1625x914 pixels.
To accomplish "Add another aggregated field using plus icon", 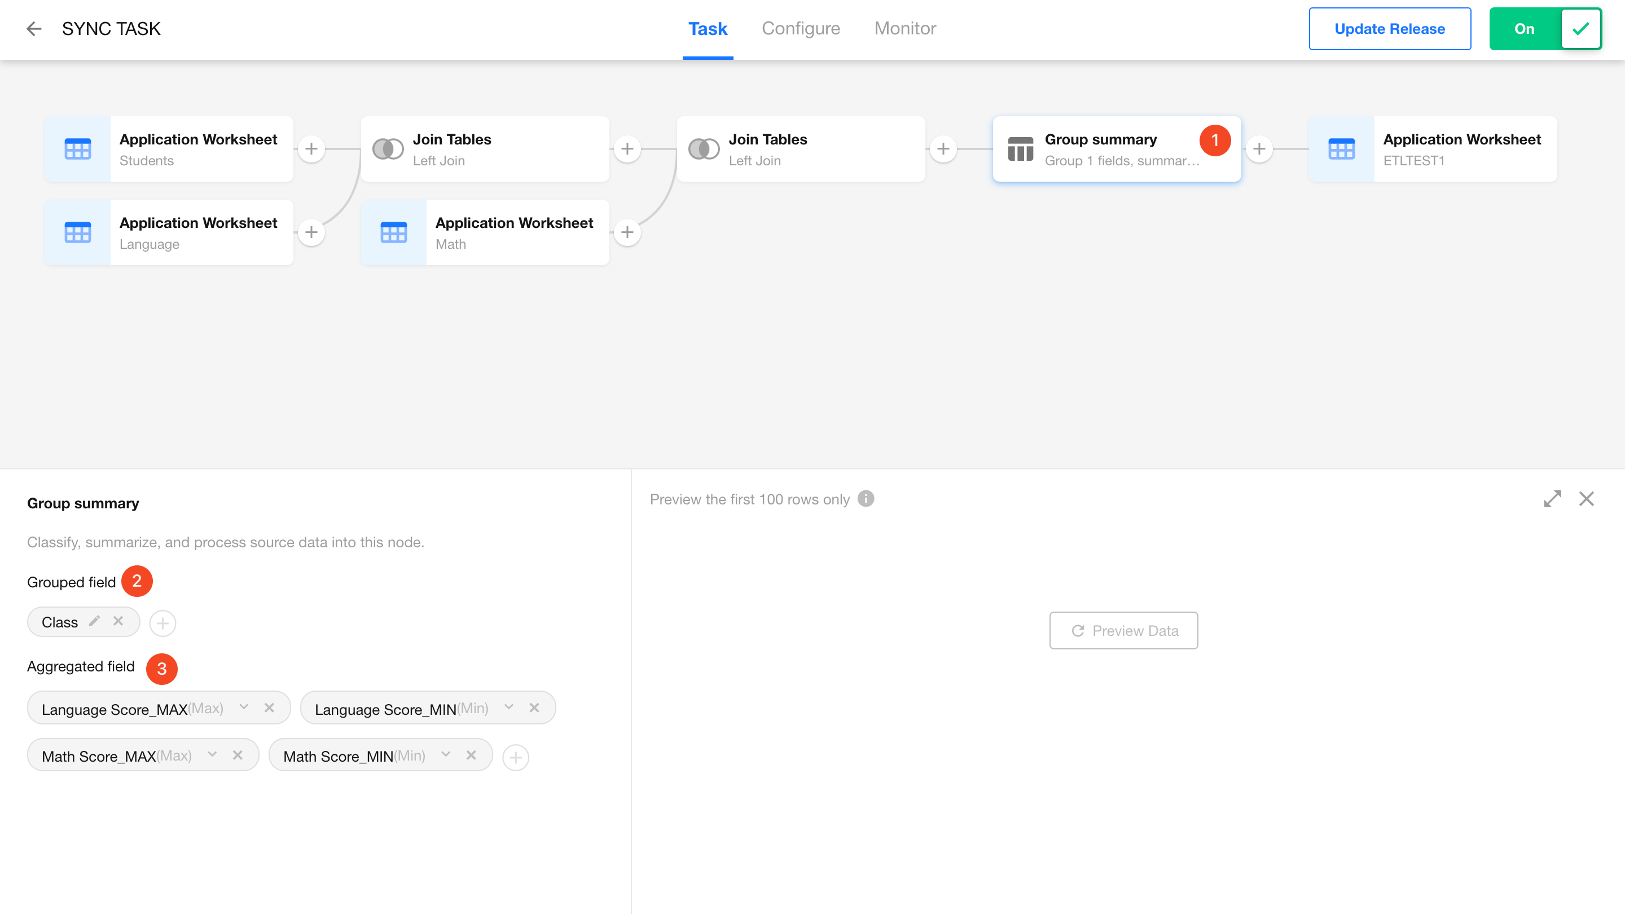I will point(515,757).
